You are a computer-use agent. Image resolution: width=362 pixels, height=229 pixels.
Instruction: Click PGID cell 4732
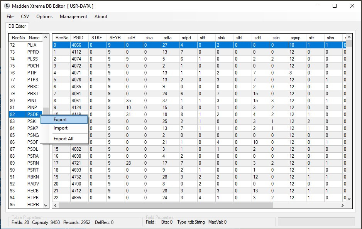coord(80,177)
